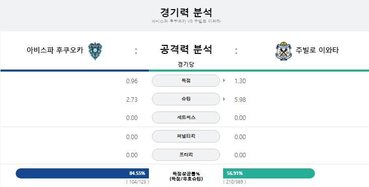The width and height of the screenshot is (369, 187).
Task: Click the 주빌로 이와타 team name
Action: tap(317, 50)
